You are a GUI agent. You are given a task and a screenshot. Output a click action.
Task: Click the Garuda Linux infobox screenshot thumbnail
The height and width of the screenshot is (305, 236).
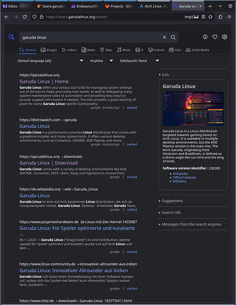point(193,109)
